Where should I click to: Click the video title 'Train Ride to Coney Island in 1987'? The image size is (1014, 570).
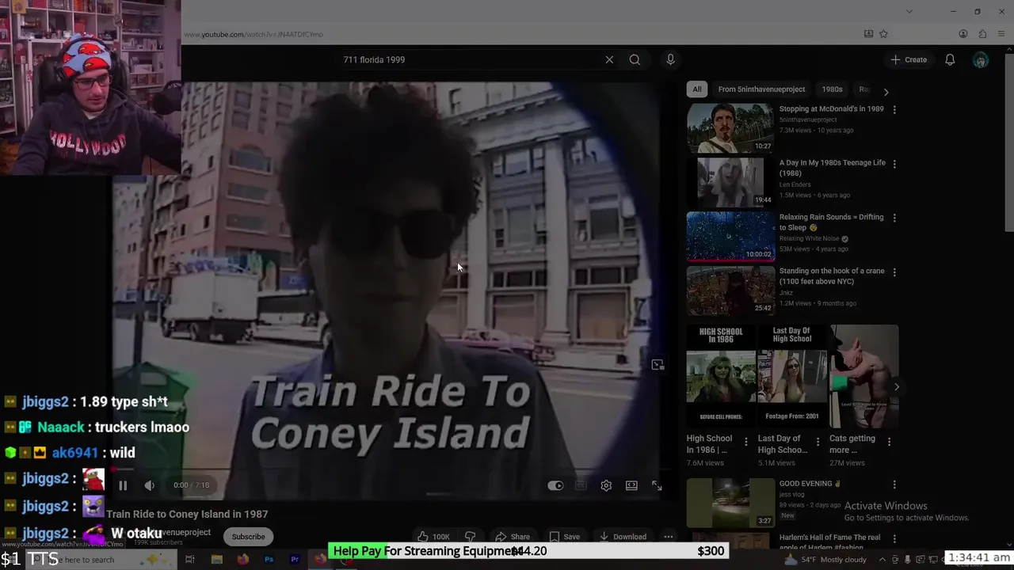point(187,514)
